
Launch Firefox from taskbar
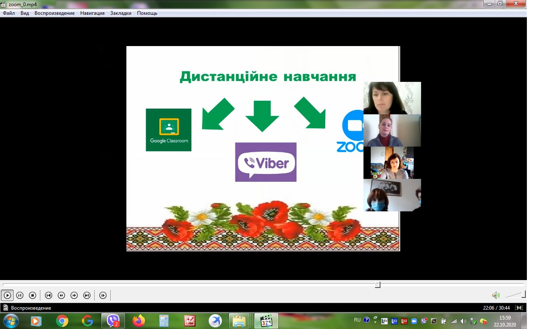pos(139,321)
